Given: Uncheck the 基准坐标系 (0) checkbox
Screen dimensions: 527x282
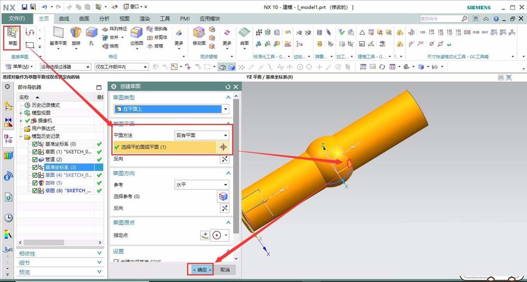Looking at the screenshot, I should pos(35,144).
